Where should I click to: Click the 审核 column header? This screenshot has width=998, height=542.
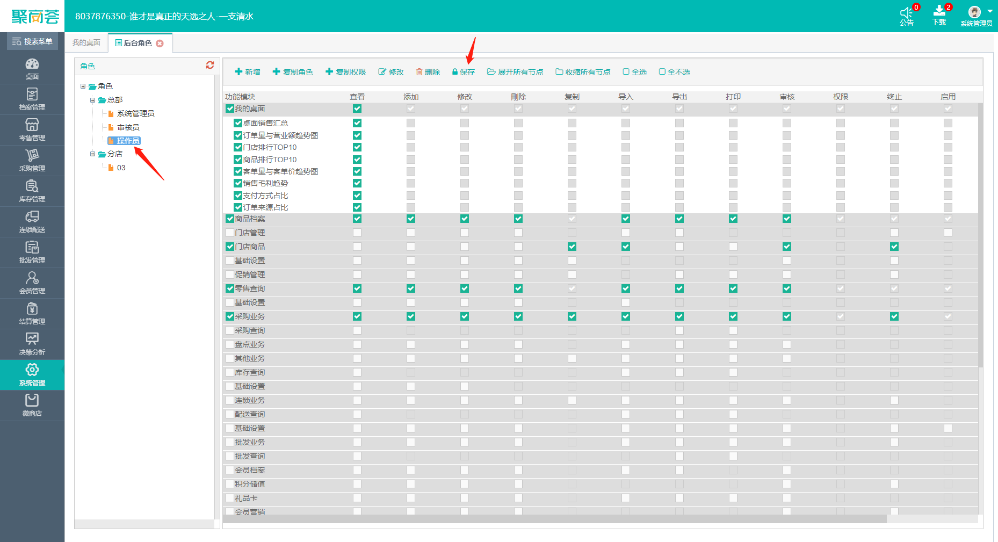pos(787,97)
